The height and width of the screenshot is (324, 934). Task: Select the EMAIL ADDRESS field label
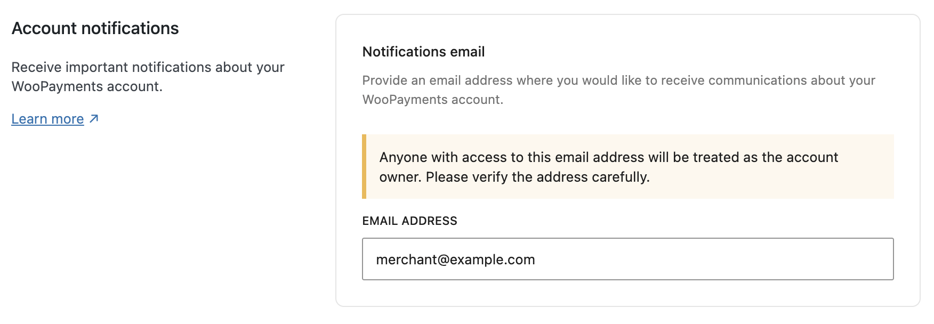point(409,221)
